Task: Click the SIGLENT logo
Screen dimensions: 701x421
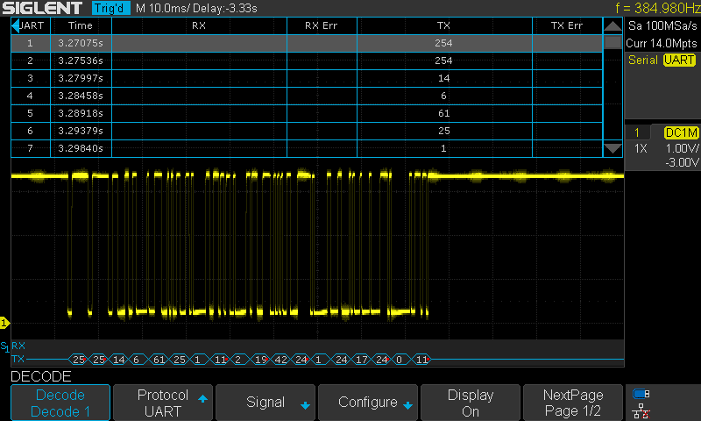Action: pos(44,9)
